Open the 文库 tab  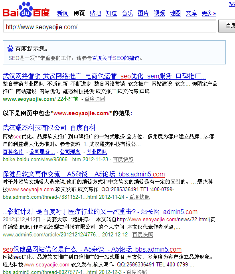point(191,13)
